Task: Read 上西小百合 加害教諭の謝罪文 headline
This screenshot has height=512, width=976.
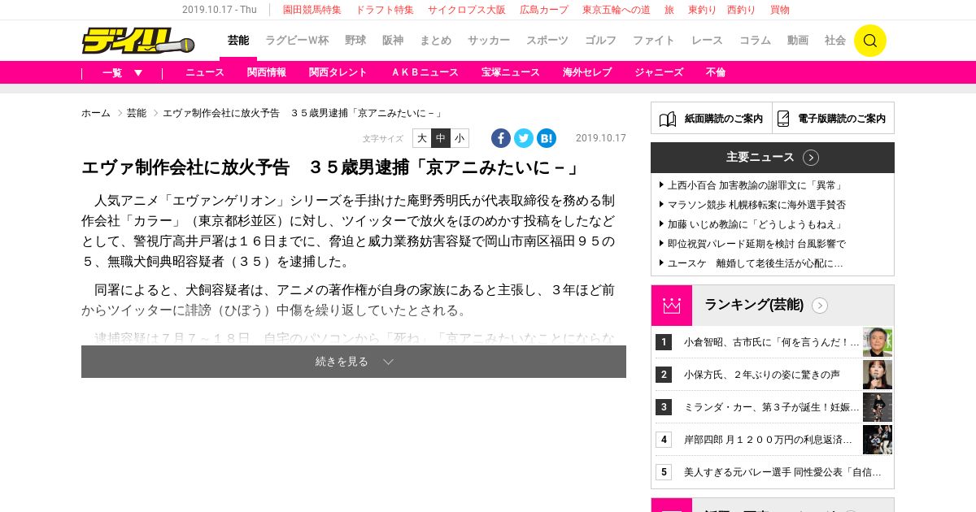Action: pyautogui.click(x=755, y=185)
